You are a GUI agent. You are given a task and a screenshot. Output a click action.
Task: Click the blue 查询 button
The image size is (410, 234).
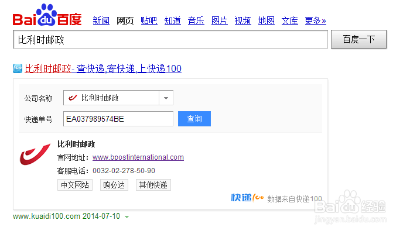[194, 119]
